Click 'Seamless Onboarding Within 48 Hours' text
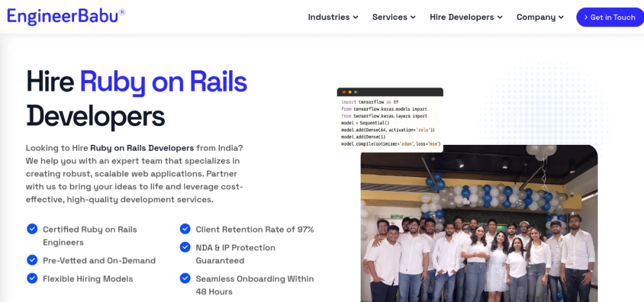The image size is (644, 302). point(254,285)
